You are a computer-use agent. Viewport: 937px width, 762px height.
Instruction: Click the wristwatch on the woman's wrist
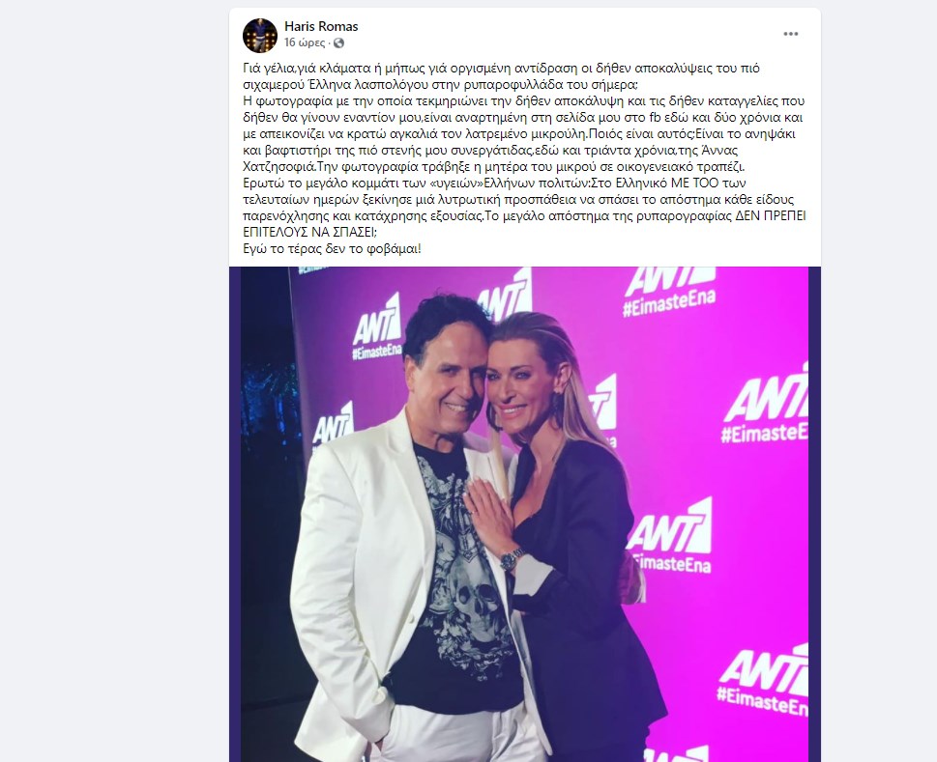pos(511,558)
